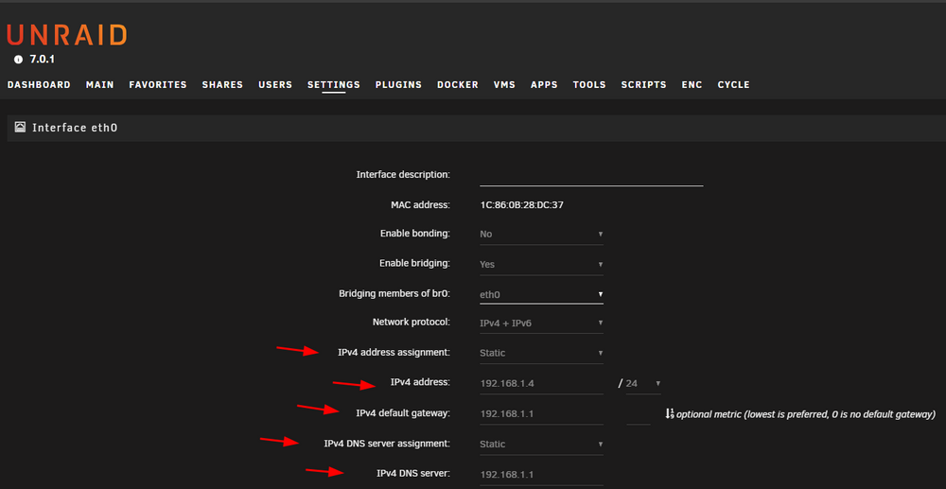Click the version info icon beside 7.0.1
946x489 pixels.
[x=18, y=60]
